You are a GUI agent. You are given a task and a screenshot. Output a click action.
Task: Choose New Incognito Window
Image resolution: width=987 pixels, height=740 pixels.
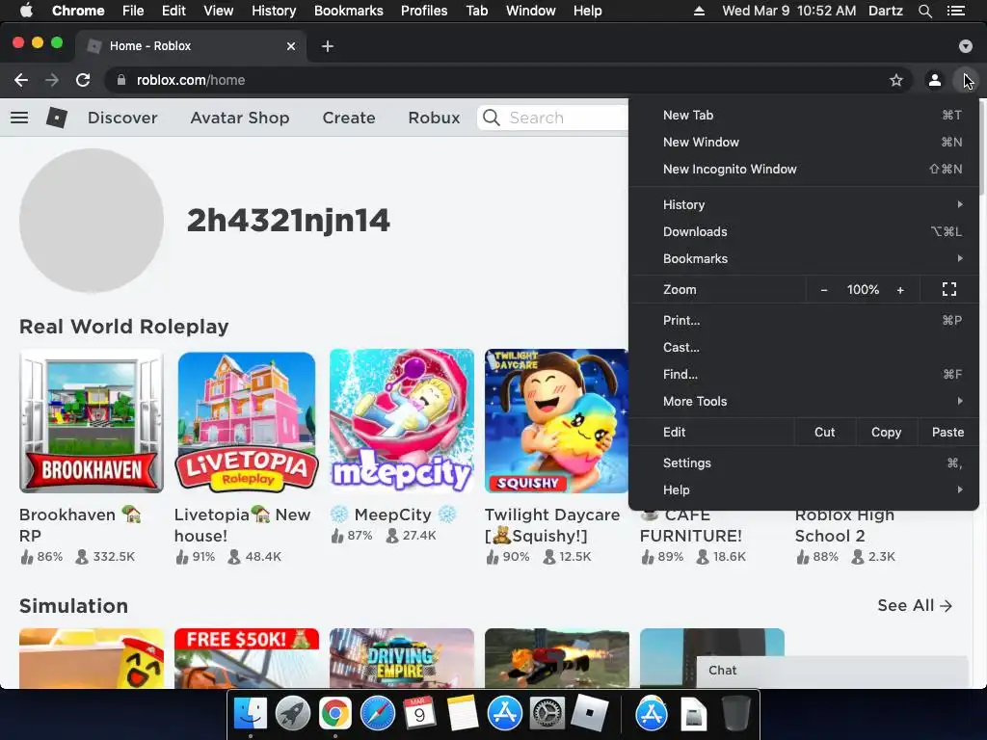coord(804,170)
